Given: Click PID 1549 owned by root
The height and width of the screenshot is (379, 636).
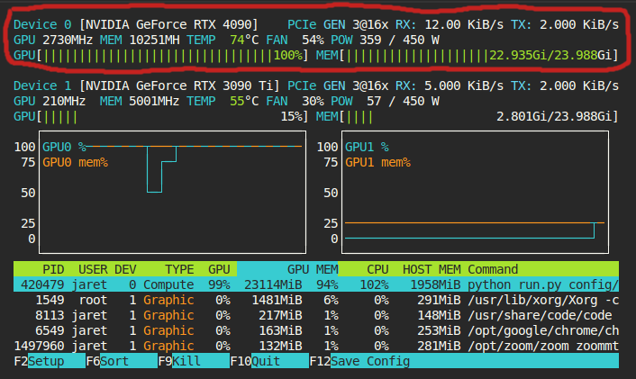Looking at the screenshot, I should pos(50,300).
